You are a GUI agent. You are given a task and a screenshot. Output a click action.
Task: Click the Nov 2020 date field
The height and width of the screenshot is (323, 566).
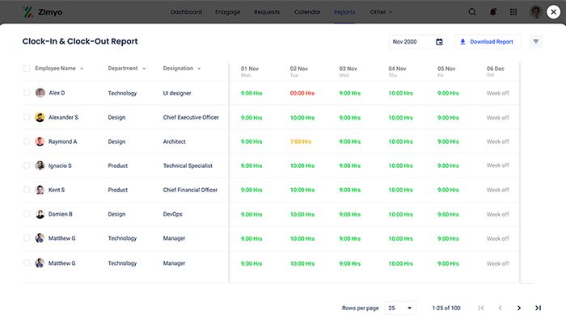(x=408, y=42)
